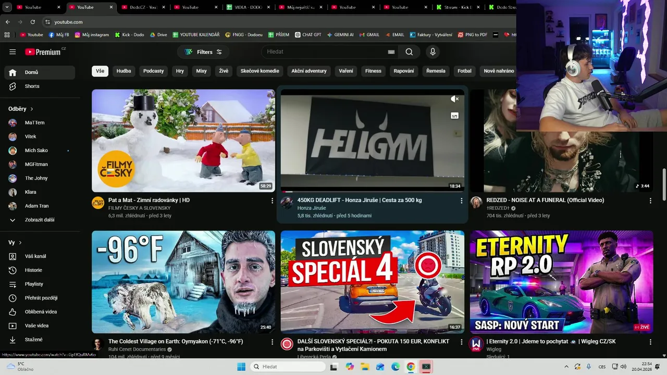667x375 pixels.
Task: Open Oblíbená videa in sidebar
Action: (x=40, y=311)
